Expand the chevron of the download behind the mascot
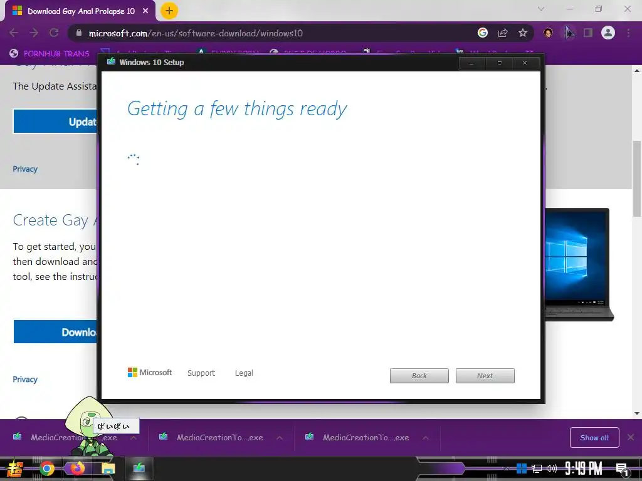The width and height of the screenshot is (642, 481). (134, 438)
